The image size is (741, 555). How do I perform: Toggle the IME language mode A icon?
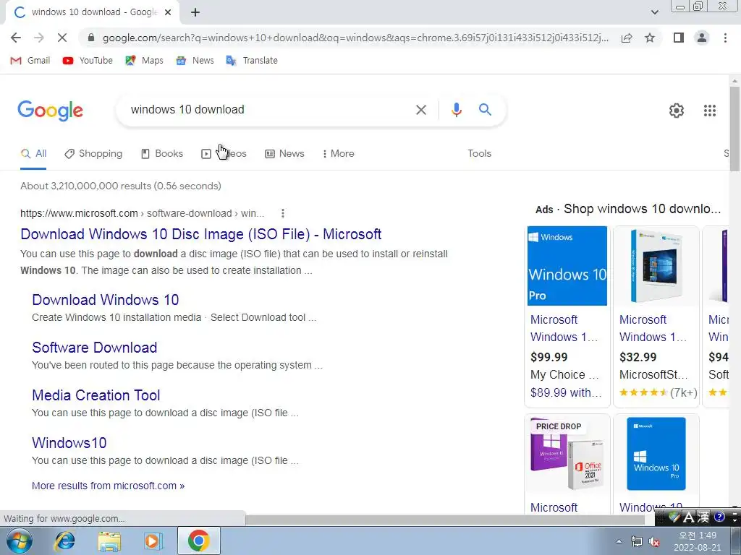(x=689, y=517)
